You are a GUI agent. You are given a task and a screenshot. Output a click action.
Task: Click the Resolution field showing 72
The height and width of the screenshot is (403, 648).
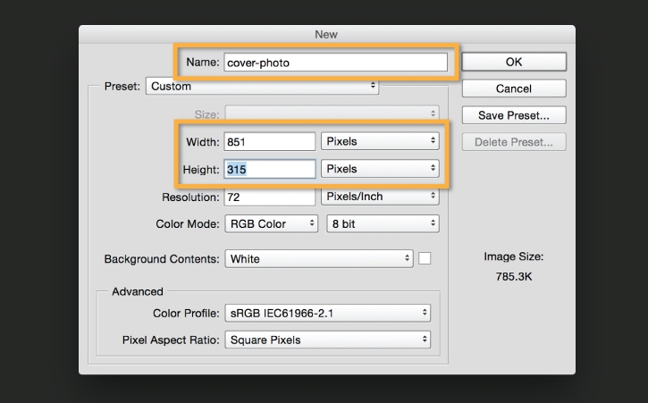(x=269, y=197)
